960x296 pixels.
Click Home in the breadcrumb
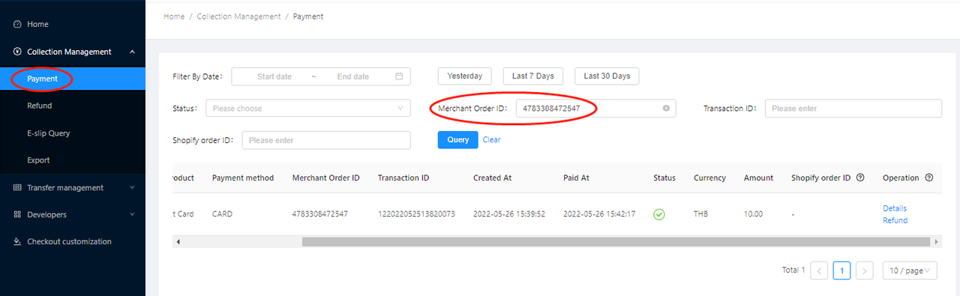pyautogui.click(x=174, y=16)
